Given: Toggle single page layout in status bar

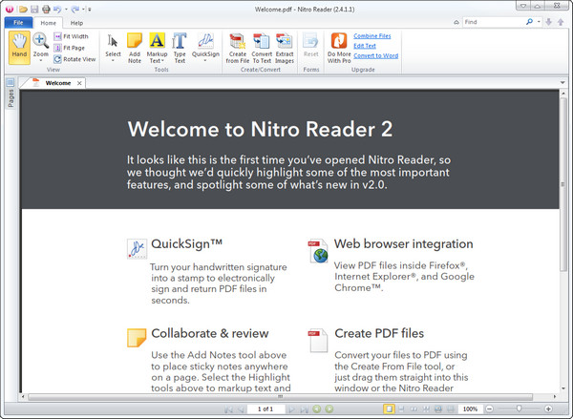Looking at the screenshot, I should coord(389,409).
